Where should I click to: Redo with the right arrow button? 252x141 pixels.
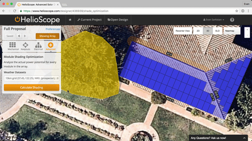25,36
